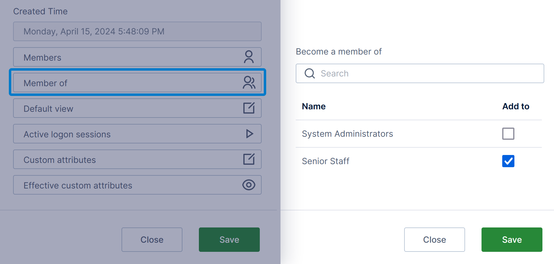Check the System Administrators checkbox

click(x=508, y=134)
